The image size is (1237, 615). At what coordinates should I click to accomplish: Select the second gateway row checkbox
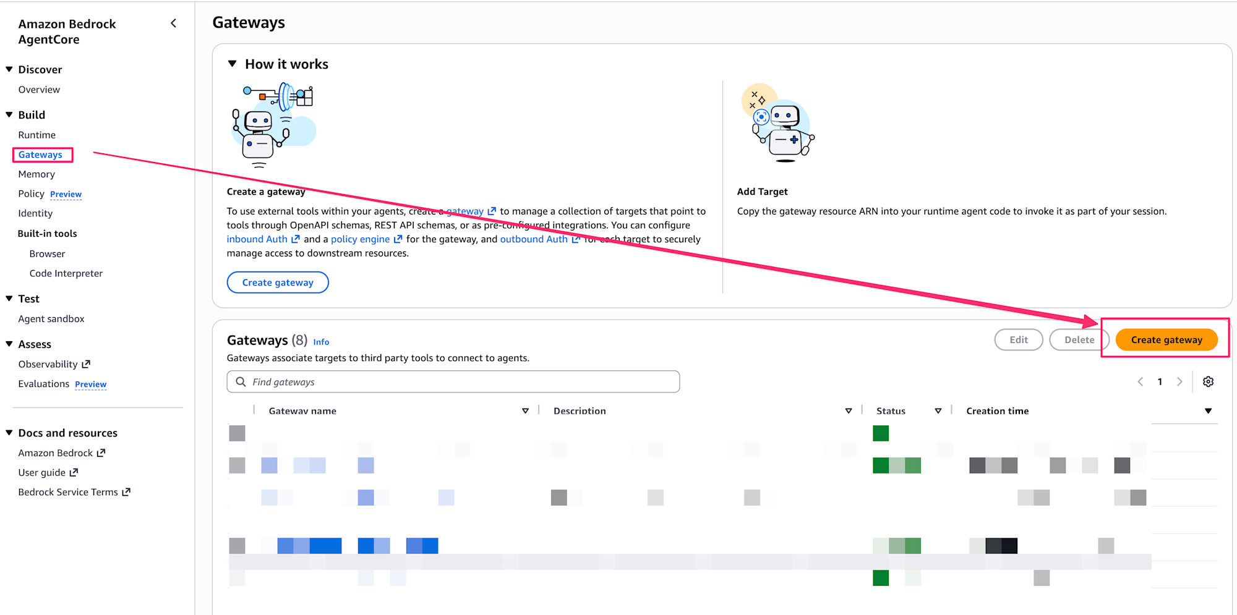click(237, 465)
